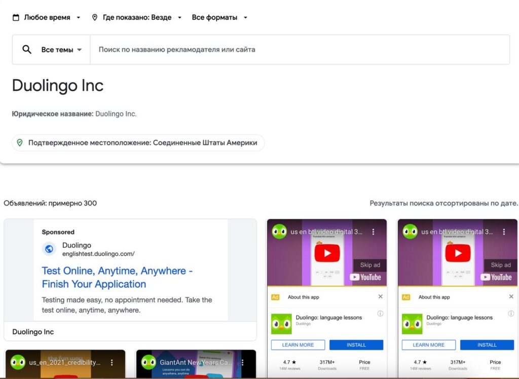Viewport: 519px width, 379px height.
Task: Play the first 'us en btl video digital' video
Action: 327,253
